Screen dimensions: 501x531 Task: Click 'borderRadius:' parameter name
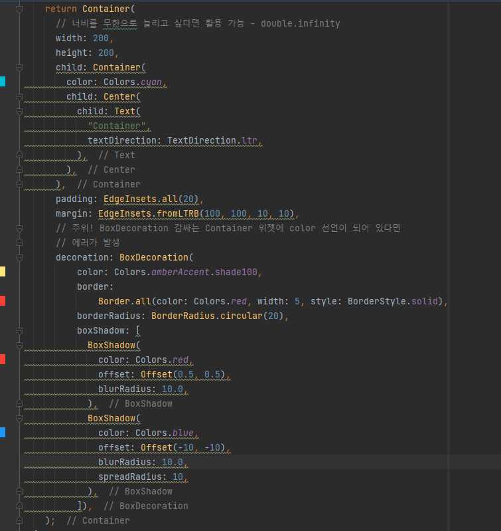111,316
